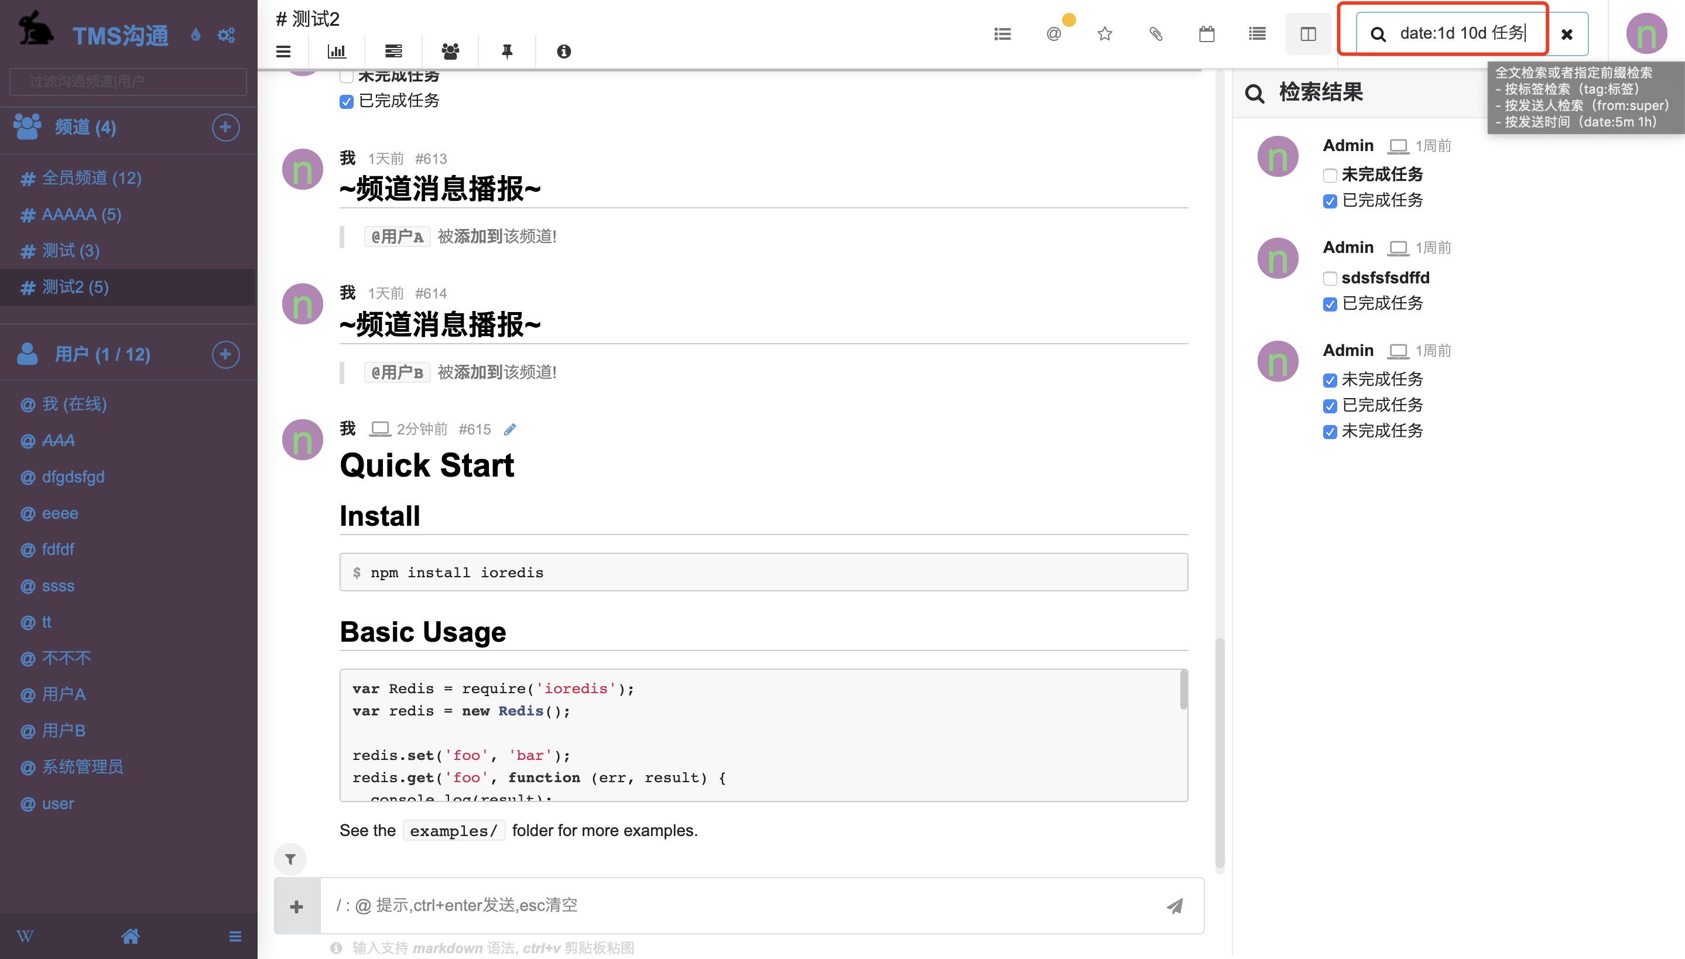Toggle 未完成任务 checkbox in first search result
The width and height of the screenshot is (1685, 959).
coord(1330,175)
